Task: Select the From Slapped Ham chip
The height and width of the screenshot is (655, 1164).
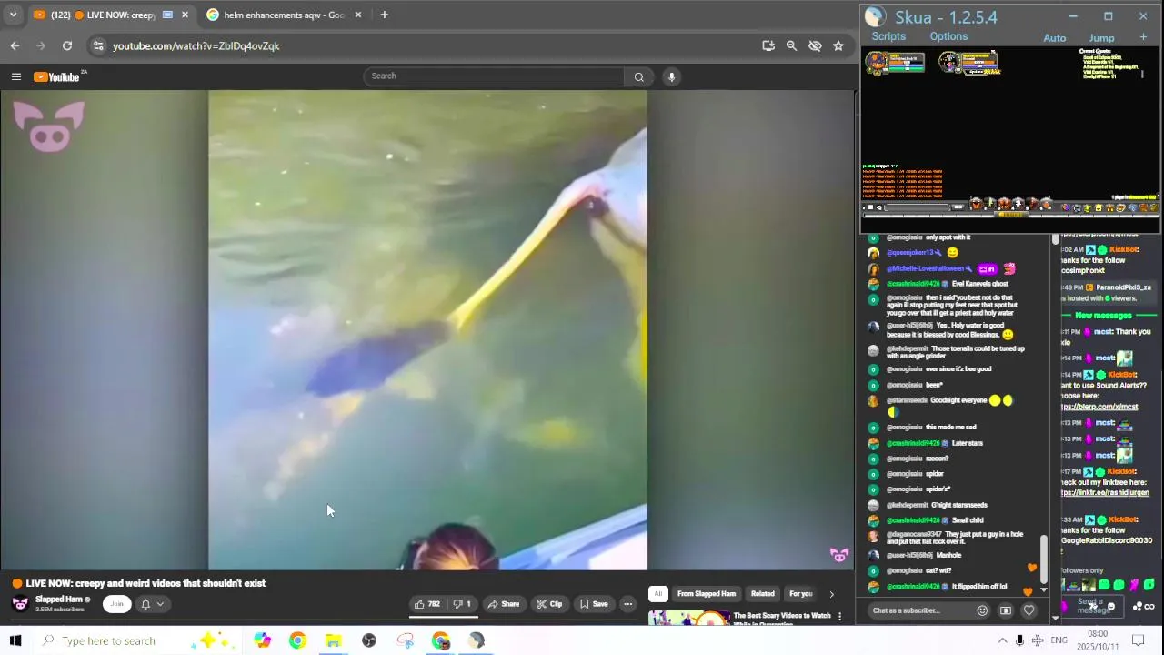Action: (x=707, y=594)
